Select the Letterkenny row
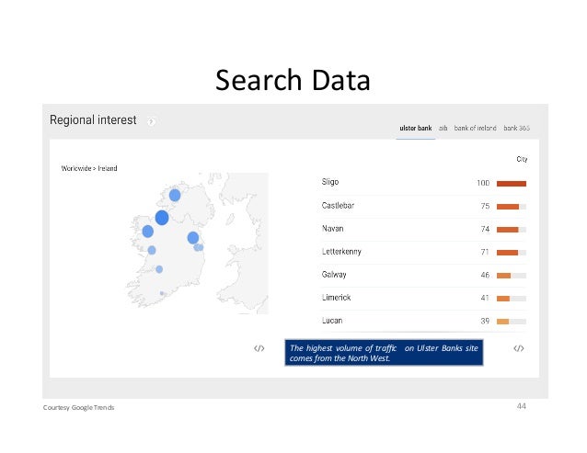Viewport: 587px width, 453px height. tap(424, 253)
